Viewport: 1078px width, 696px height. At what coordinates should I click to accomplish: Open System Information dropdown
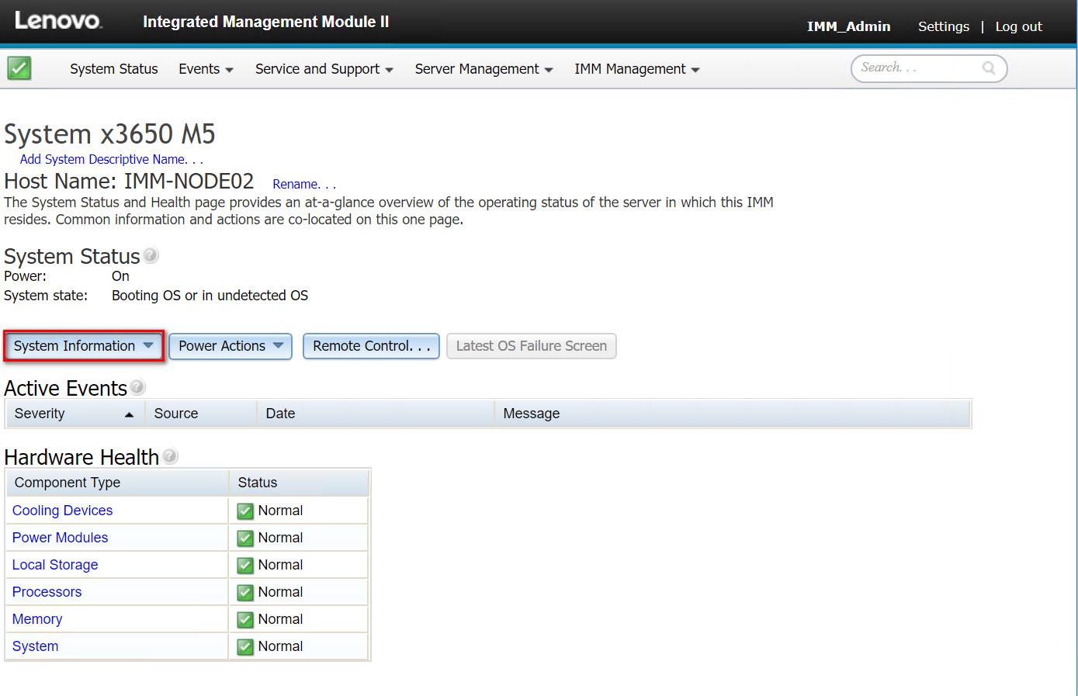[84, 346]
